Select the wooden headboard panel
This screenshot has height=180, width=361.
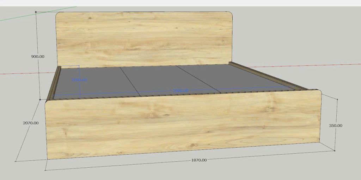pos(145,39)
